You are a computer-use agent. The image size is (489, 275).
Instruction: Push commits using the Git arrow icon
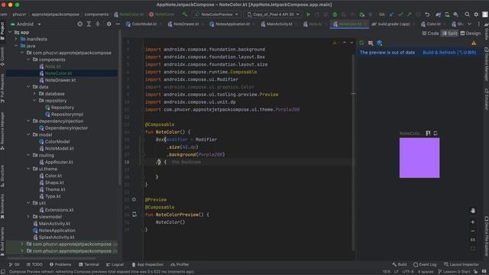click(410, 15)
